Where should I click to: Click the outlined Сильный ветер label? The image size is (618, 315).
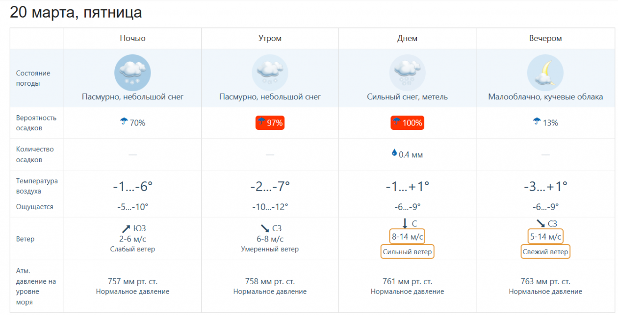(407, 252)
